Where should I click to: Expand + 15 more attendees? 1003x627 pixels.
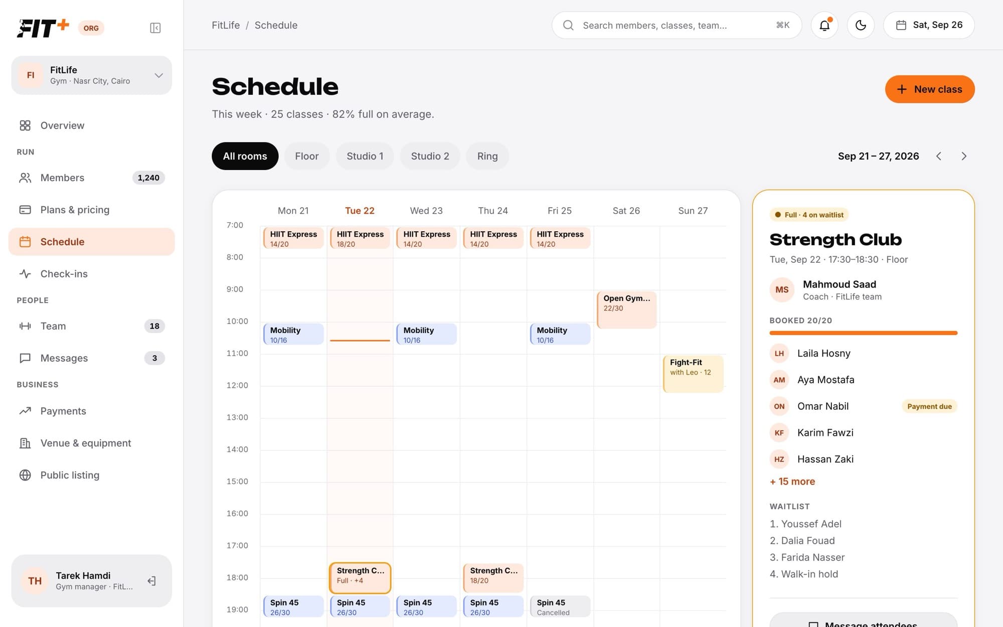pos(792,482)
